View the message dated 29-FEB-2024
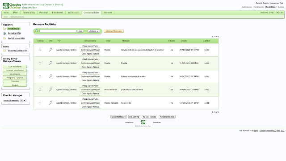The width and height of the screenshot is (286, 161). click(50, 50)
